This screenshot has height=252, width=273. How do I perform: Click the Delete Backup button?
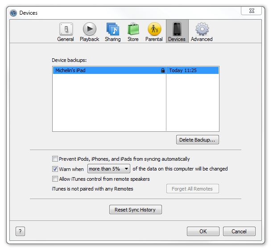pos(198,140)
